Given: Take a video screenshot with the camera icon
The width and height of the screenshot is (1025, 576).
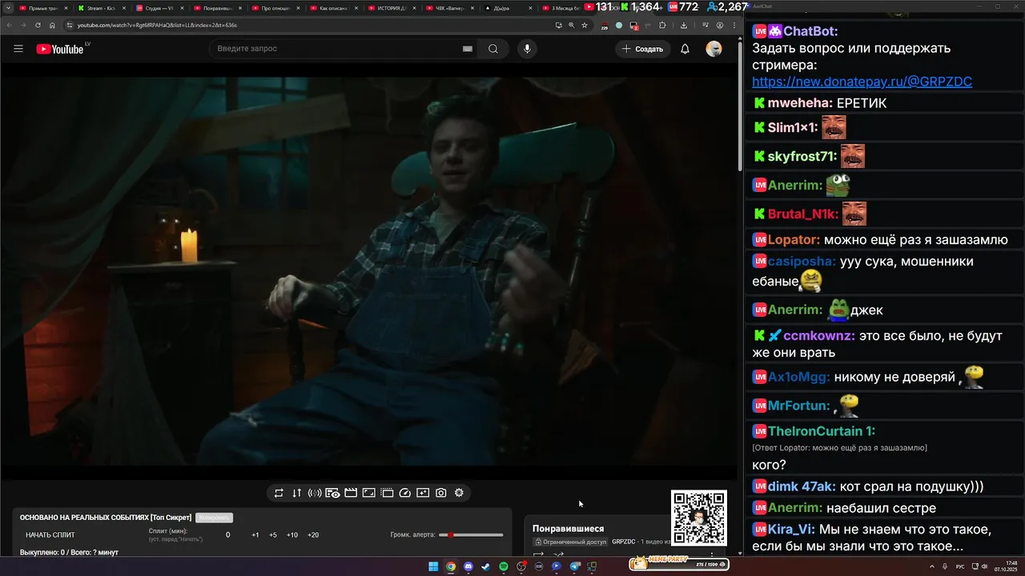Looking at the screenshot, I should [x=441, y=493].
